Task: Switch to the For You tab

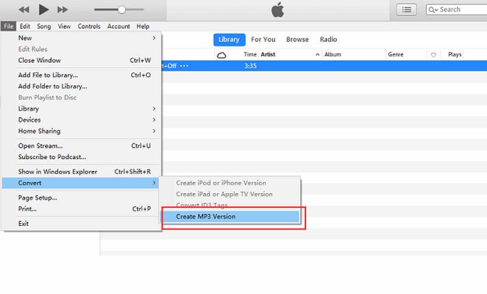Action: (263, 39)
